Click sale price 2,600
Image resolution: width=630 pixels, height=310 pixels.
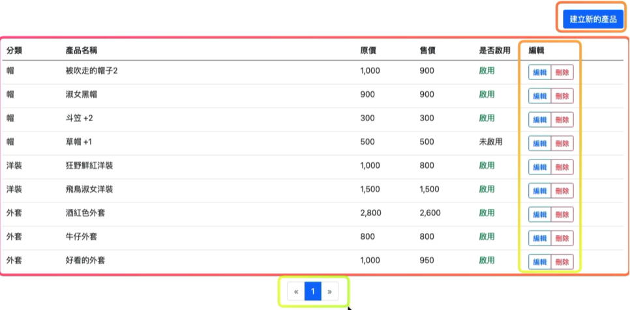click(430, 213)
